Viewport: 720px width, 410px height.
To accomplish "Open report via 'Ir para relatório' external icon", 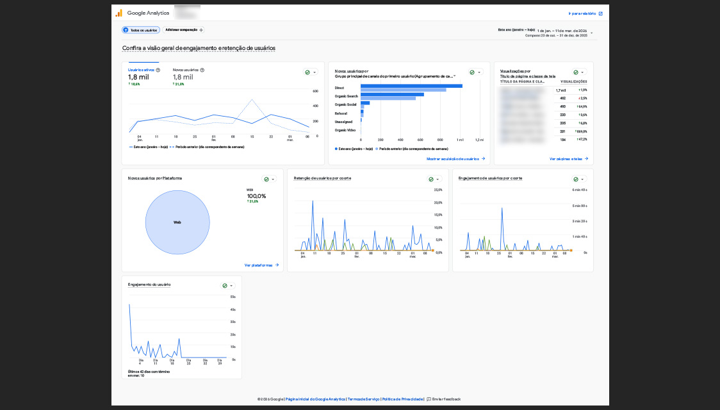I will 600,13.
